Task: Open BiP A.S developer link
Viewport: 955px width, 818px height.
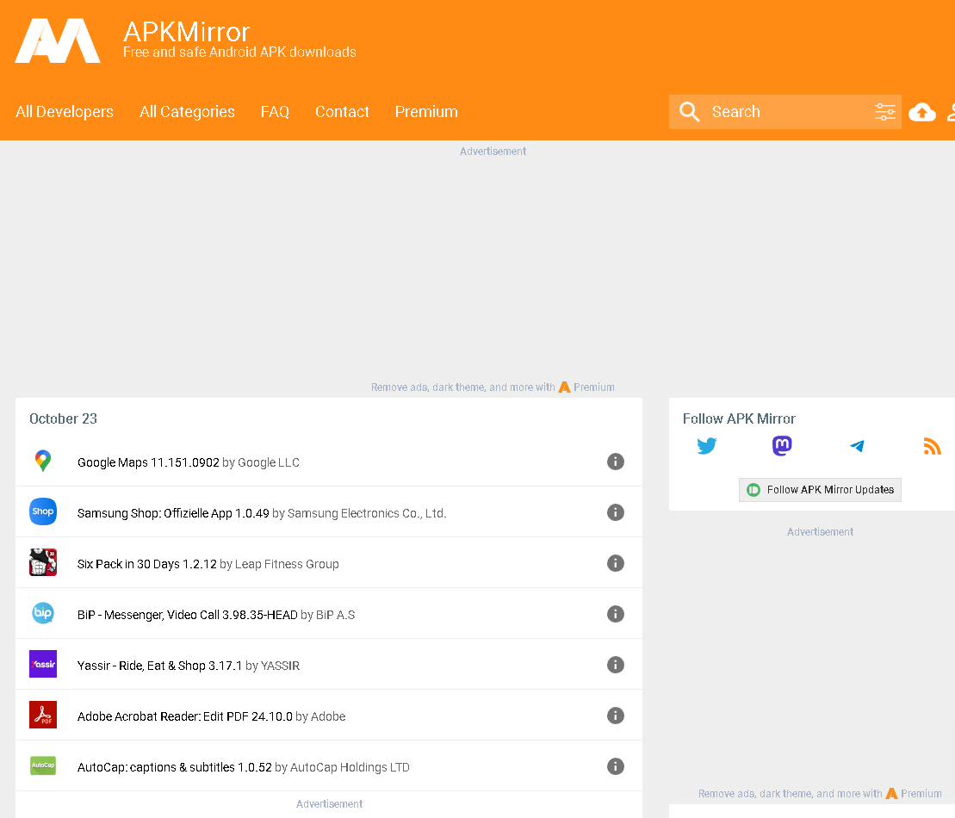Action: pyautogui.click(x=335, y=615)
